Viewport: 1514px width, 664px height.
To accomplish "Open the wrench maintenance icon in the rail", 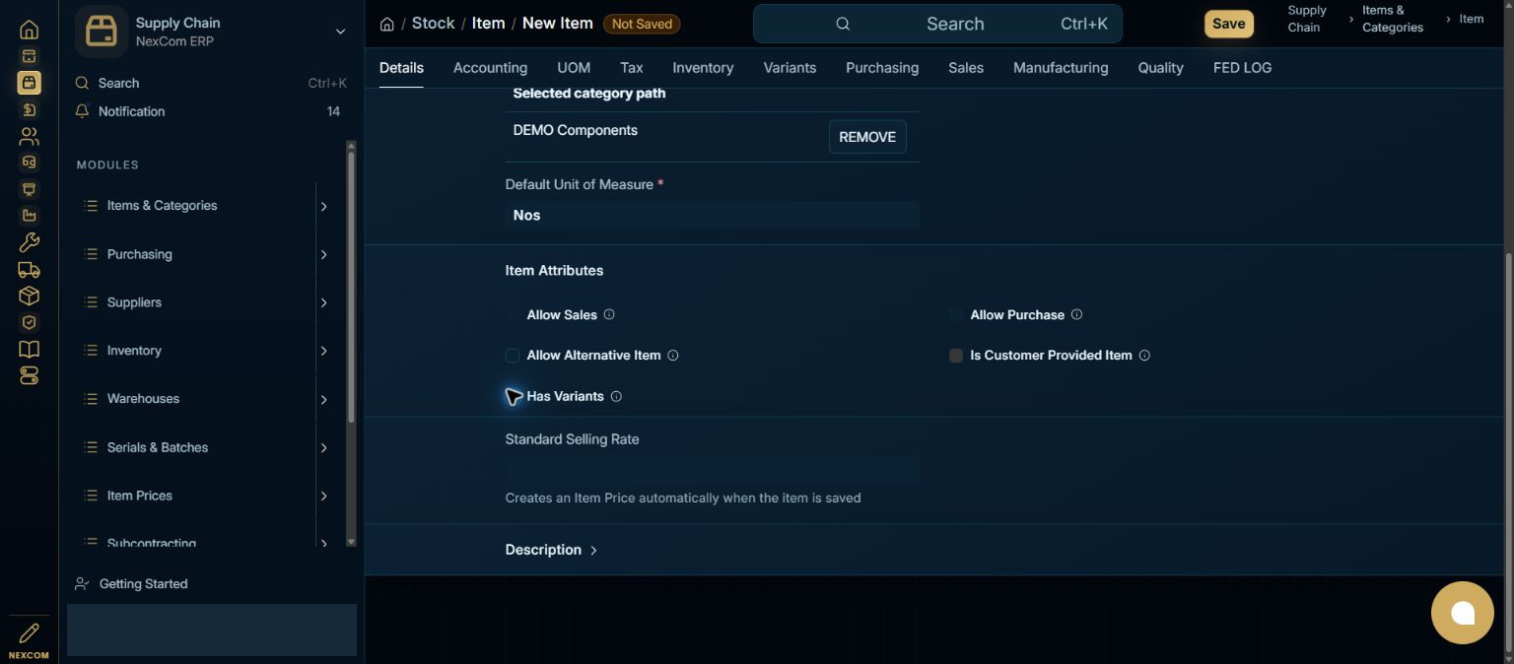I will 29,242.
